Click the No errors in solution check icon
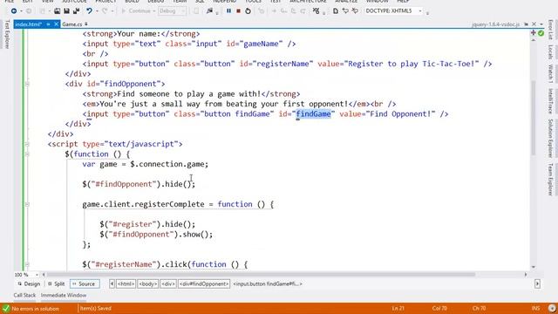The height and width of the screenshot is (314, 558). coord(6,308)
